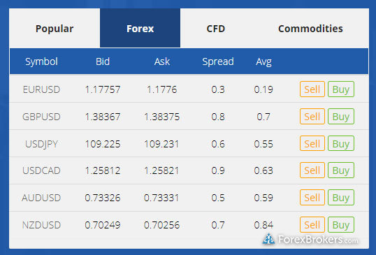Select the GBPUSD symbol
The height and width of the screenshot is (255, 376).
41,117
